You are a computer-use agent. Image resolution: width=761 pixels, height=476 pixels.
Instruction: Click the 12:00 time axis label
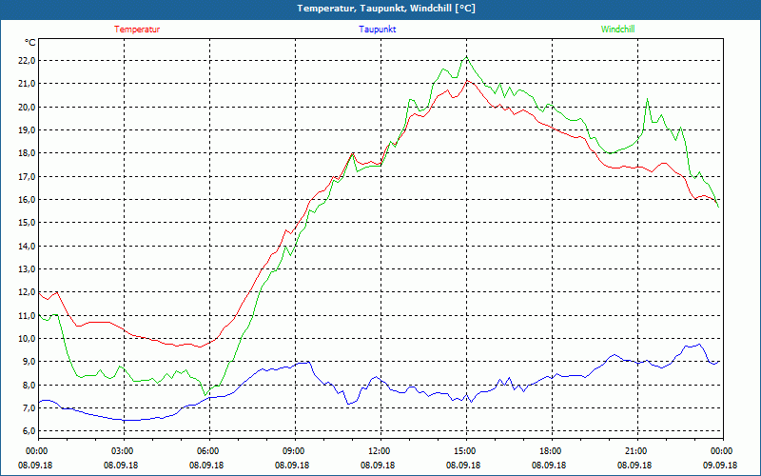[380, 451]
